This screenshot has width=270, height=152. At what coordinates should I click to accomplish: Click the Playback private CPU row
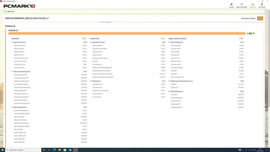50,75
